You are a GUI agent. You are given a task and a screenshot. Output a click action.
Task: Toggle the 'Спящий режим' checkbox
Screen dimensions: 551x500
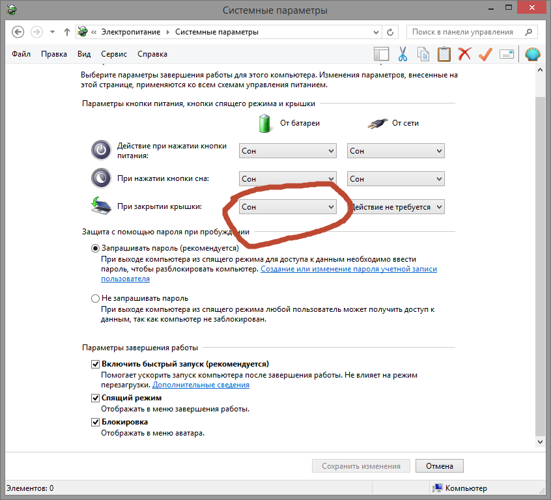(x=96, y=398)
